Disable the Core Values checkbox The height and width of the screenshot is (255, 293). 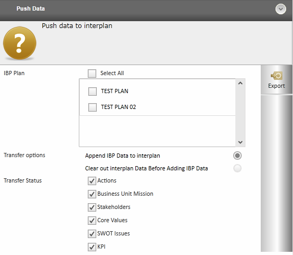coord(91,221)
